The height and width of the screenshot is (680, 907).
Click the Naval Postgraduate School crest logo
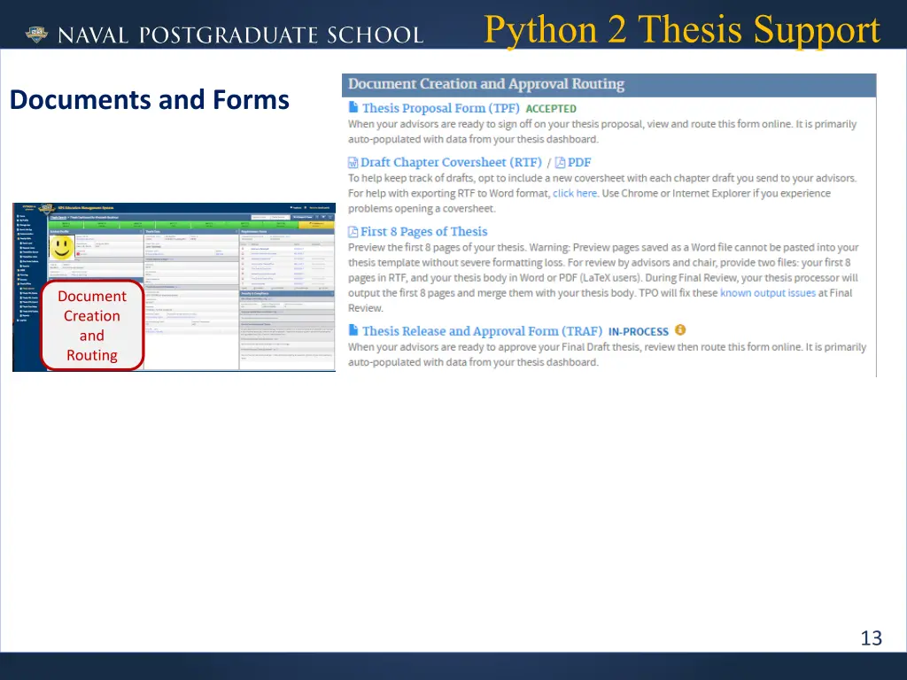(37, 35)
